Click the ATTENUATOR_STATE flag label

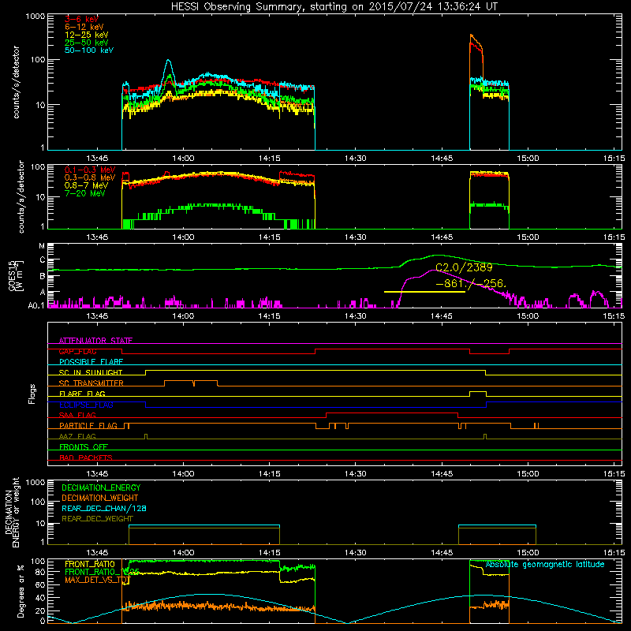pyautogui.click(x=95, y=341)
